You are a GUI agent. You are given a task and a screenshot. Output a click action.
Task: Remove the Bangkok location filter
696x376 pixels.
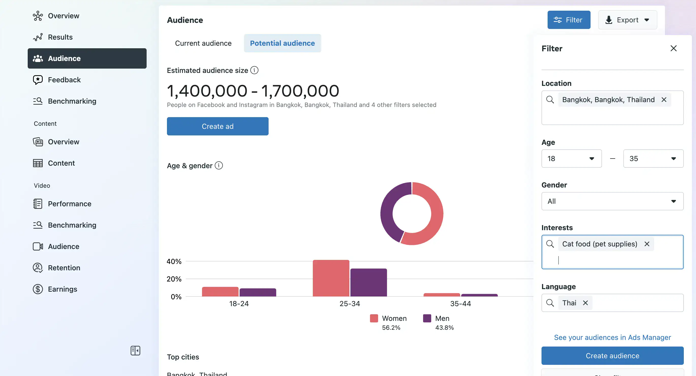[x=664, y=99]
